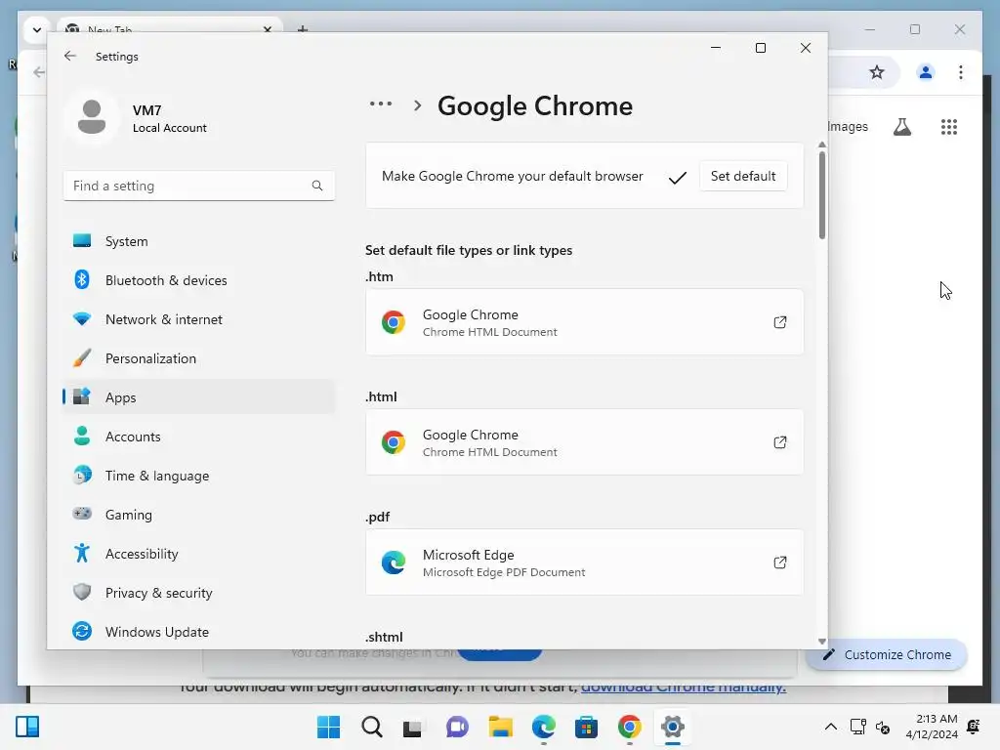Click the external link icon for .htm
The image size is (1000, 750).
(780, 322)
